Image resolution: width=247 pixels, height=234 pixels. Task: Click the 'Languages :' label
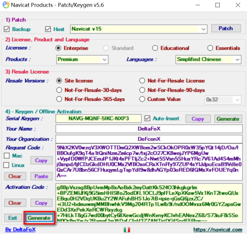pos(142,59)
